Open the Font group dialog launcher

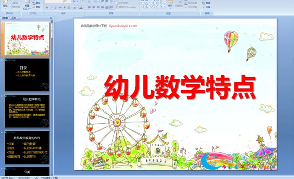(x=84, y=13)
